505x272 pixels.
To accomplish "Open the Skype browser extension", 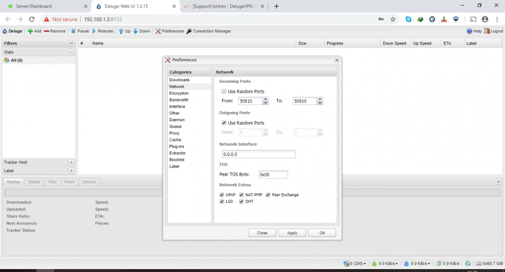I will click(409, 19).
